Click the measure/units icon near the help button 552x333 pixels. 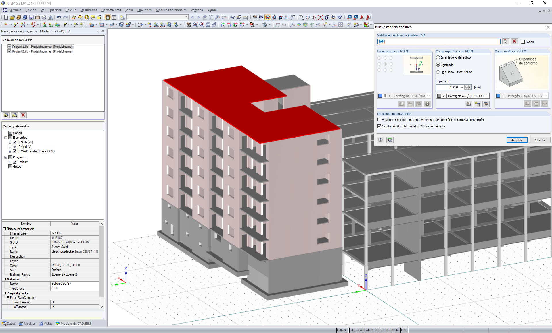tap(390, 140)
